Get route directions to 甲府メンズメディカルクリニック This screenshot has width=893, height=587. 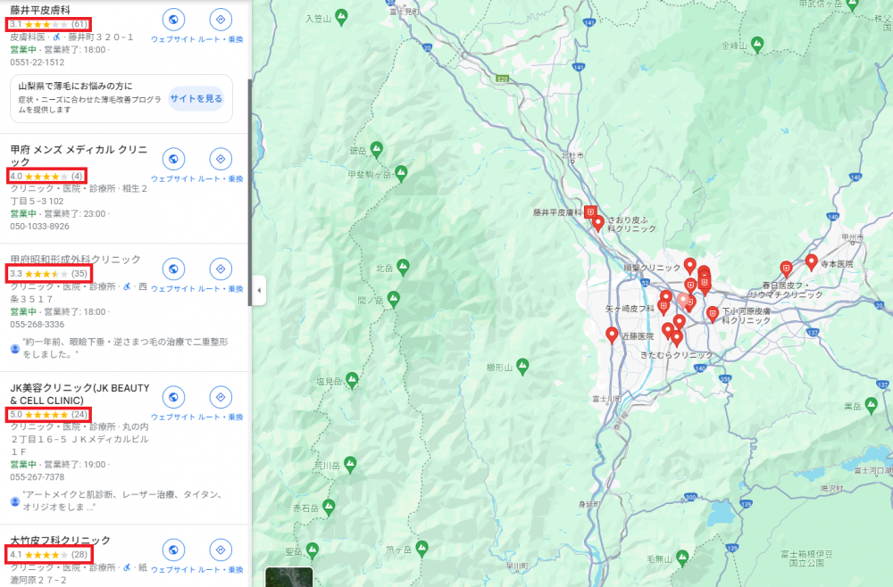(221, 160)
